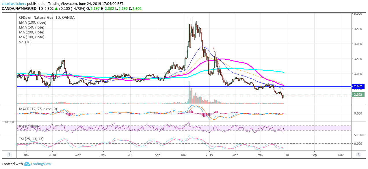Select the MACD (12, 26, close, 9) label

(x=38, y=108)
